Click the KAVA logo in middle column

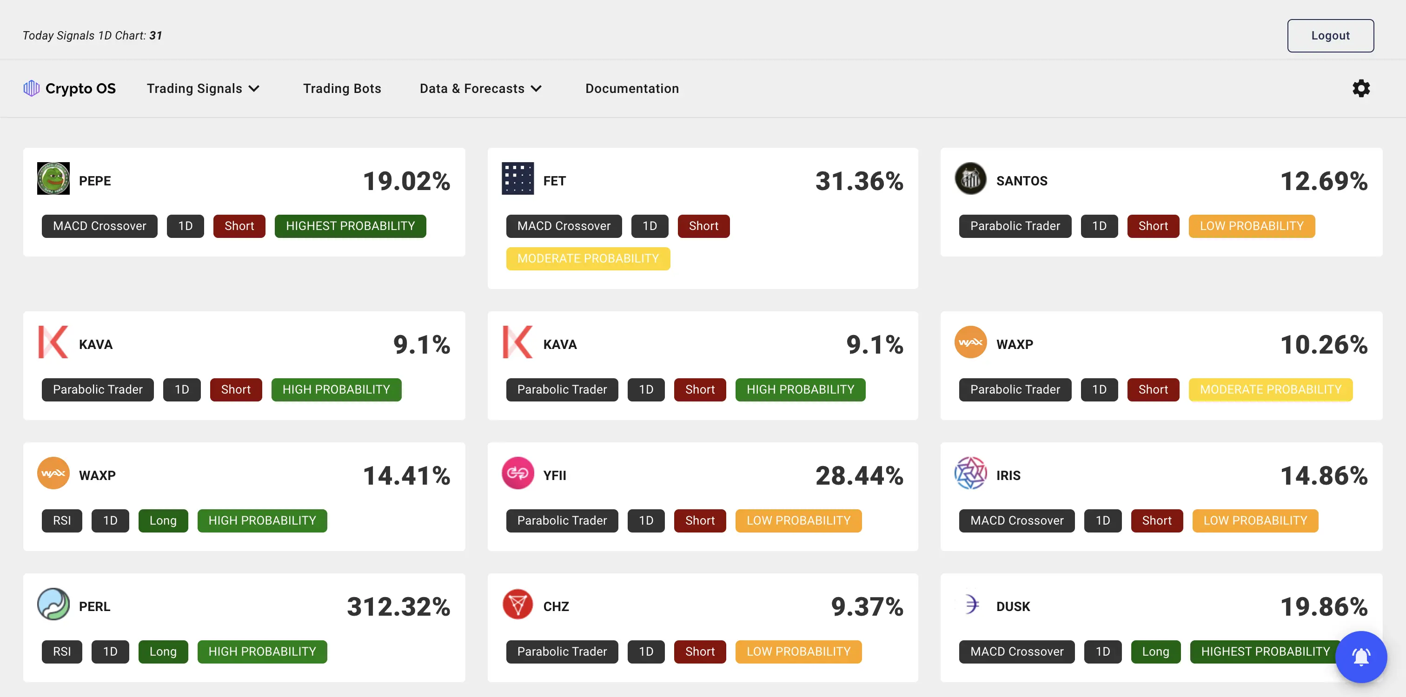pyautogui.click(x=517, y=342)
